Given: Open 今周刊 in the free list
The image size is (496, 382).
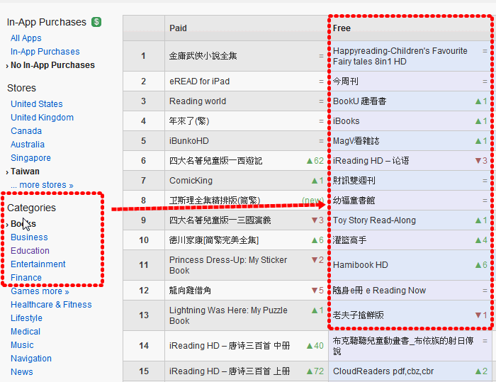Looking at the screenshot, I should (x=346, y=82).
